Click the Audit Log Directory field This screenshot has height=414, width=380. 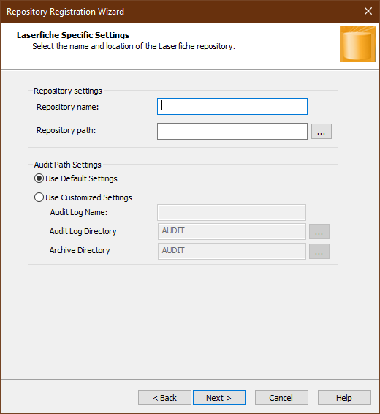(232, 232)
